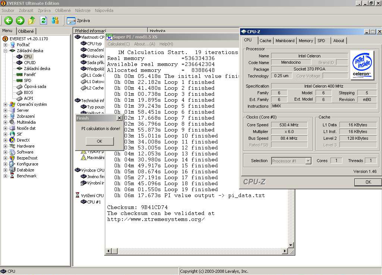Open the Processor #1 selection dropdown
382x275 pixels.
click(x=308, y=161)
